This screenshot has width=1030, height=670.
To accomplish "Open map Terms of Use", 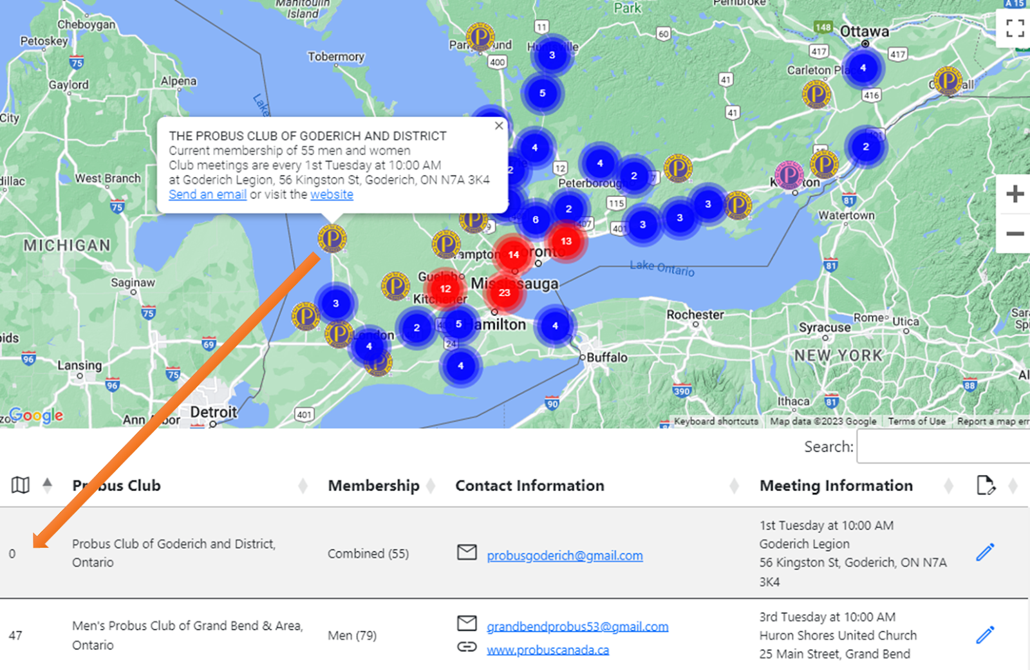I will tap(917, 422).
